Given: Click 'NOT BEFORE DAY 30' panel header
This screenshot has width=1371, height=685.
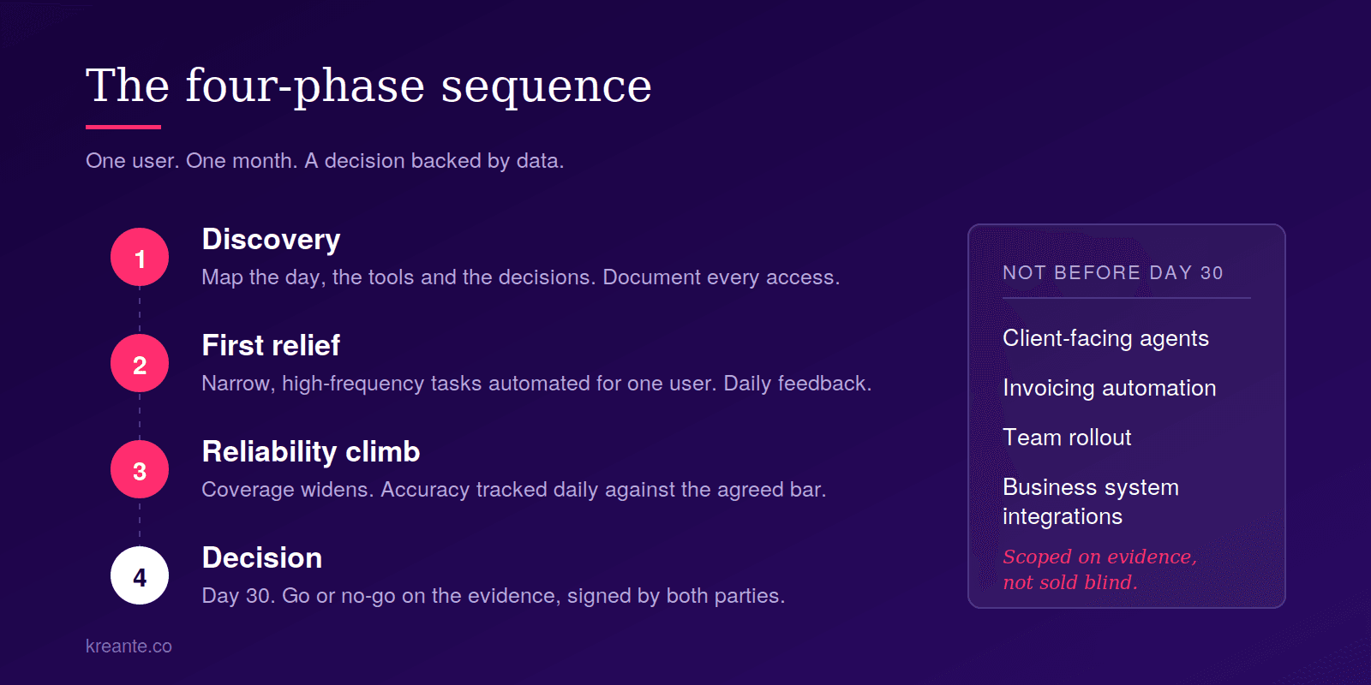Looking at the screenshot, I should click(1113, 273).
